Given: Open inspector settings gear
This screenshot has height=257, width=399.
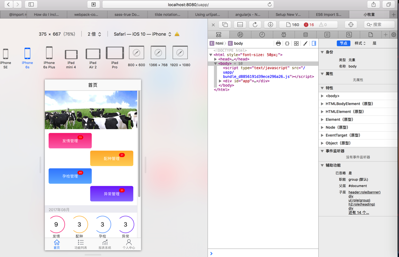Looking at the screenshot, I should click(394, 35).
